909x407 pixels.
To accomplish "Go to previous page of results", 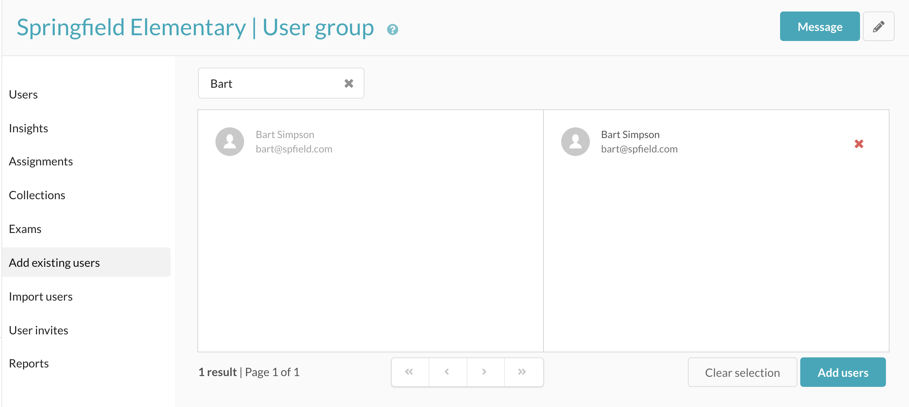I will (447, 372).
